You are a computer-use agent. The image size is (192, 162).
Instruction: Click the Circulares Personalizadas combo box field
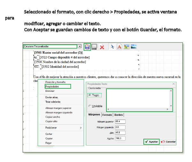50,47
